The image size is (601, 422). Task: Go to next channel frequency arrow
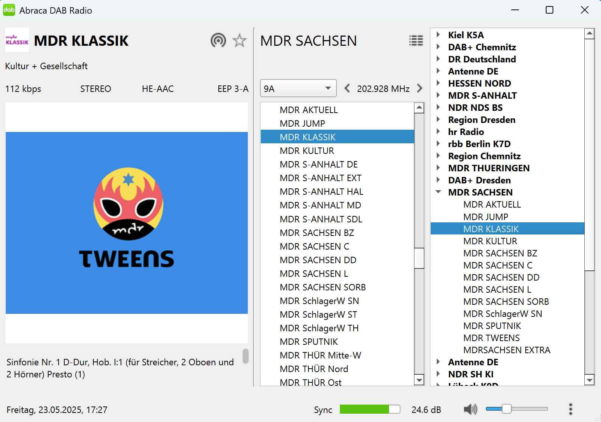419,88
